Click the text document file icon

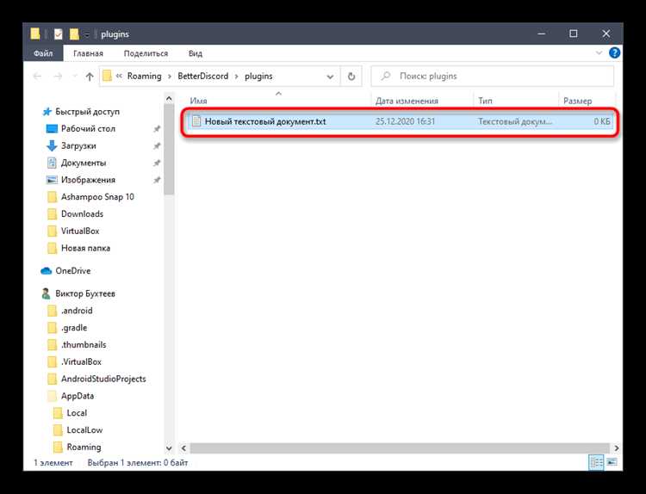pyautogui.click(x=196, y=121)
